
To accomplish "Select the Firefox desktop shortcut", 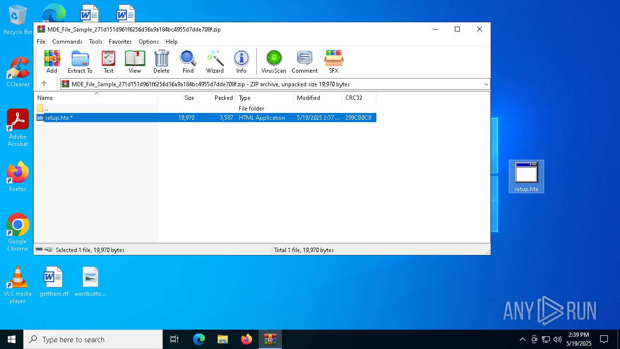I will (x=18, y=177).
